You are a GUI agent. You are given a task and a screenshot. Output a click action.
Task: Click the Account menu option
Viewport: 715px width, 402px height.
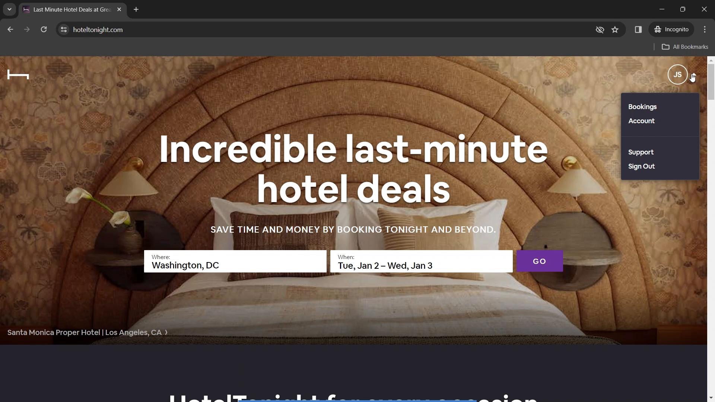coord(642,121)
